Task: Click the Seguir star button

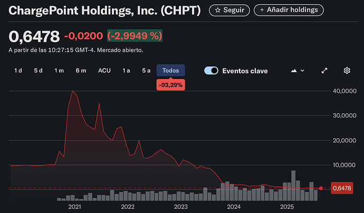Action: point(229,10)
